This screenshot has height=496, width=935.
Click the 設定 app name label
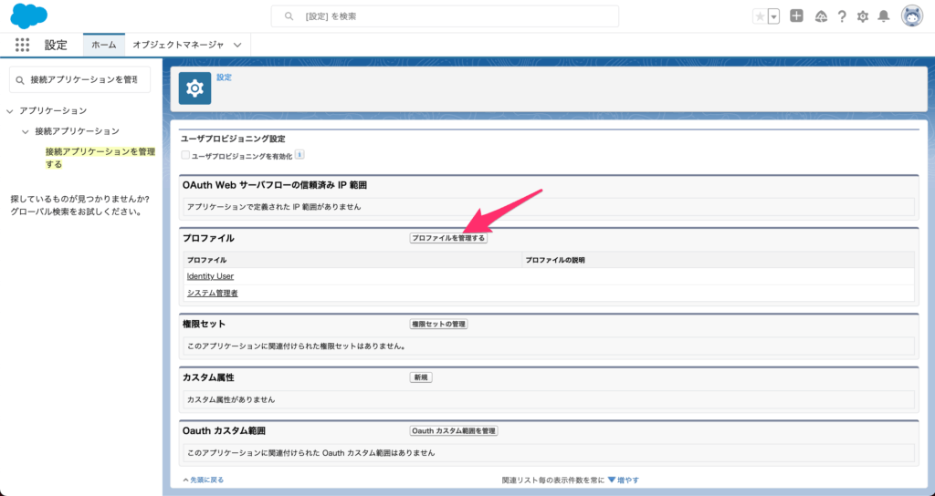tap(56, 45)
